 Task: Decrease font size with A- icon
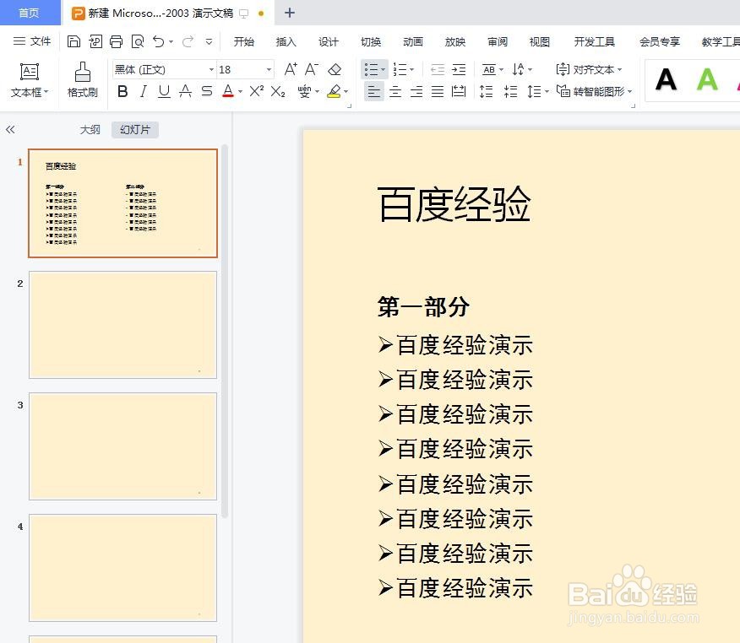tap(312, 69)
